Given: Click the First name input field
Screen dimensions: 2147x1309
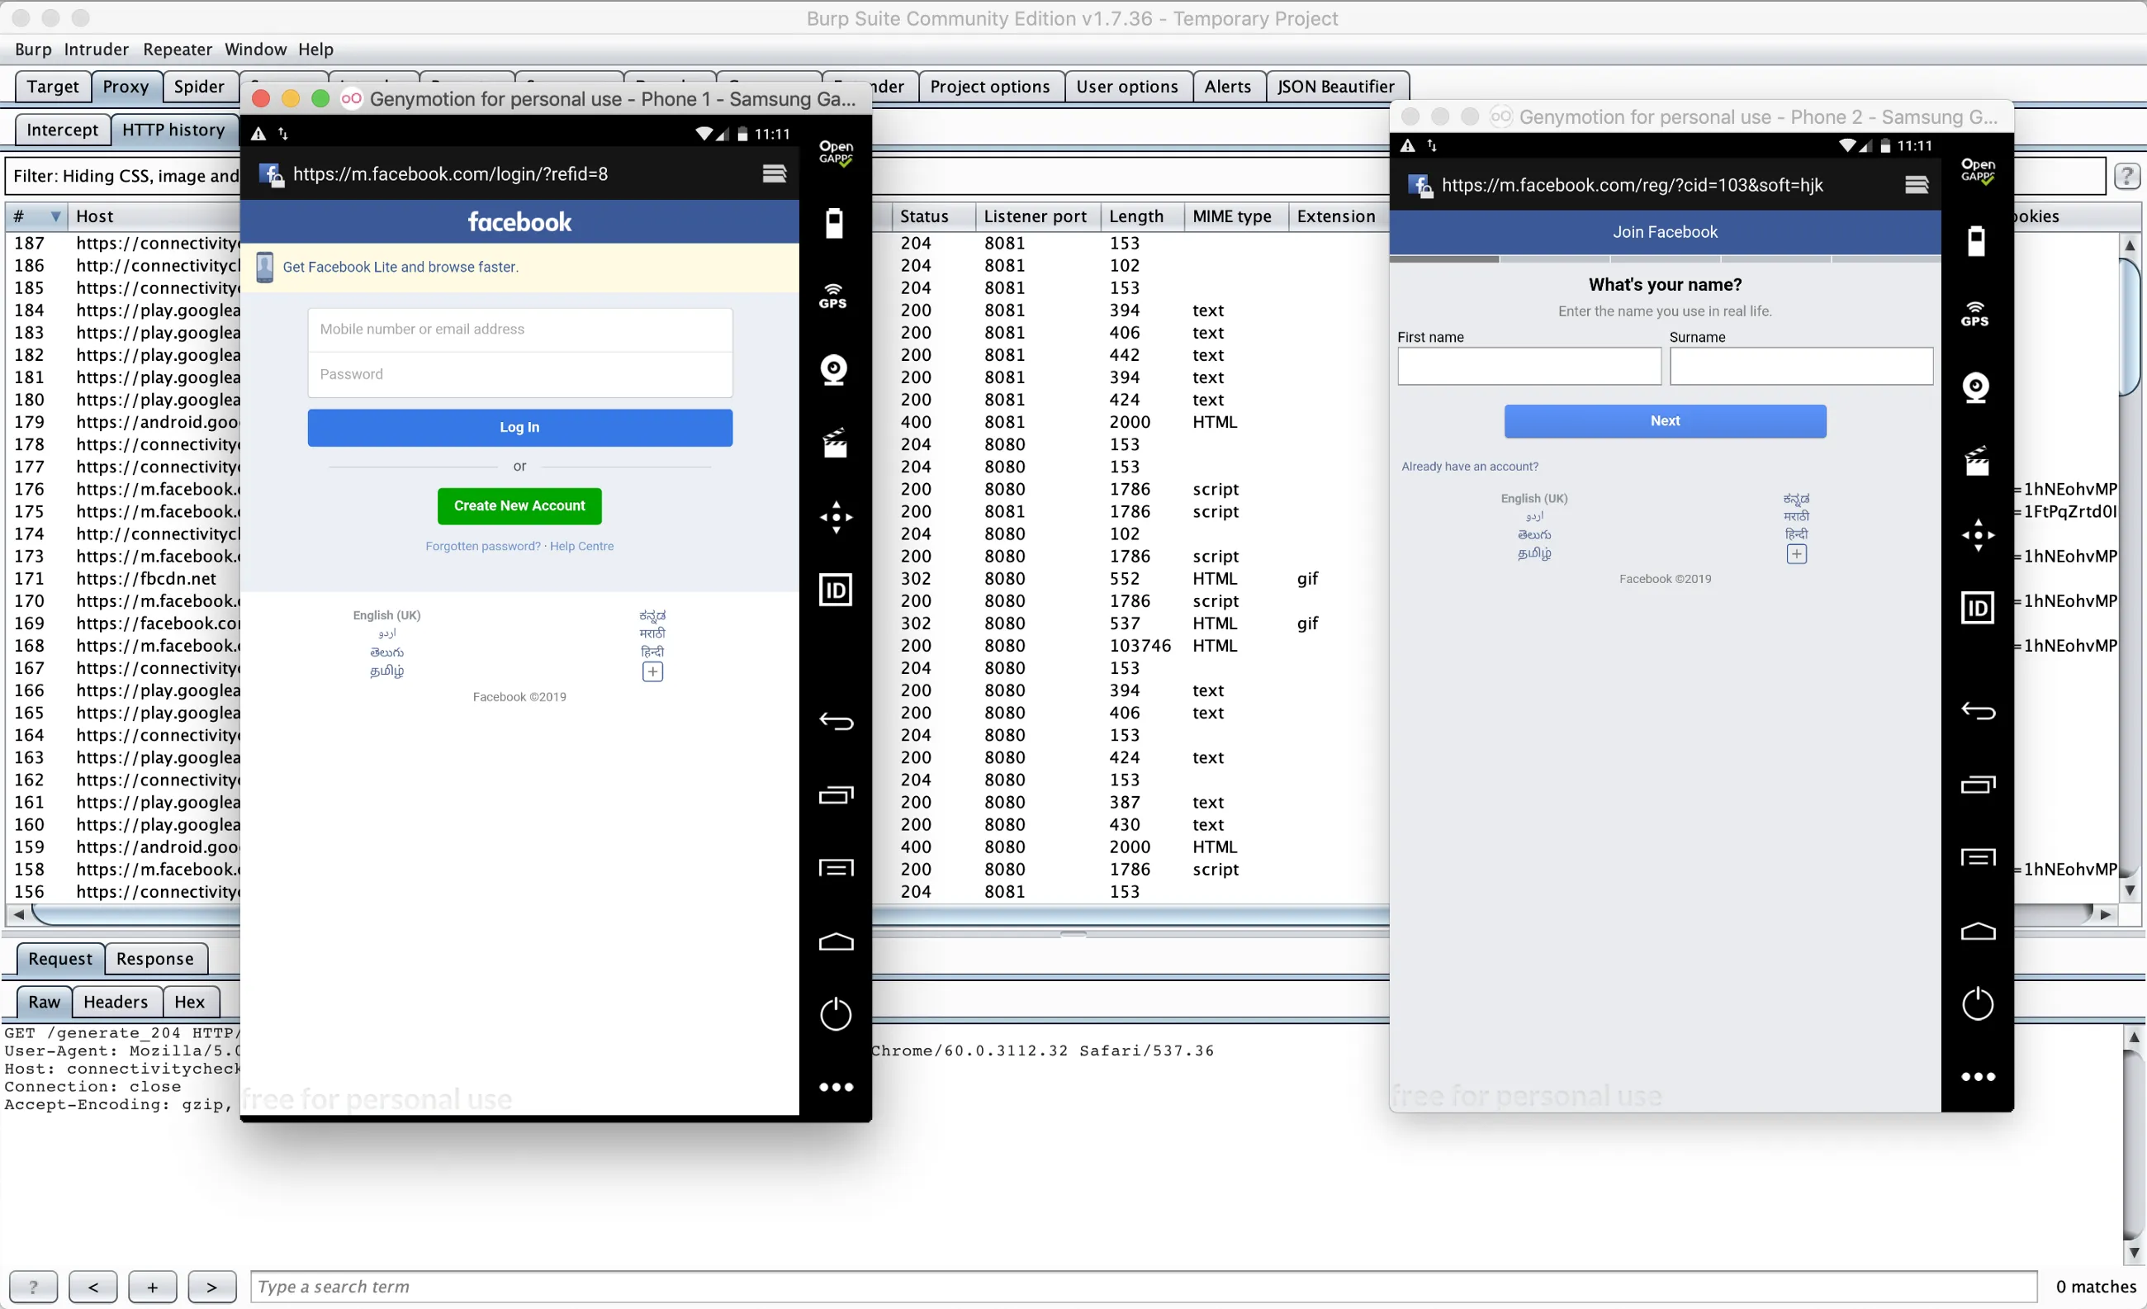Looking at the screenshot, I should point(1529,366).
